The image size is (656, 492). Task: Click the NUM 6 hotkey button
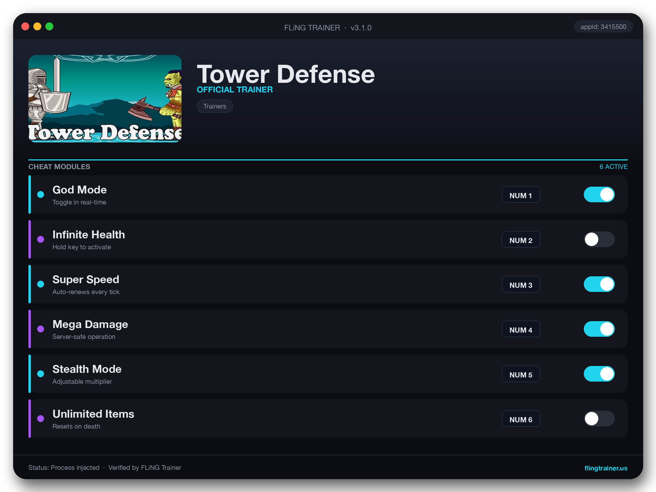click(x=521, y=419)
